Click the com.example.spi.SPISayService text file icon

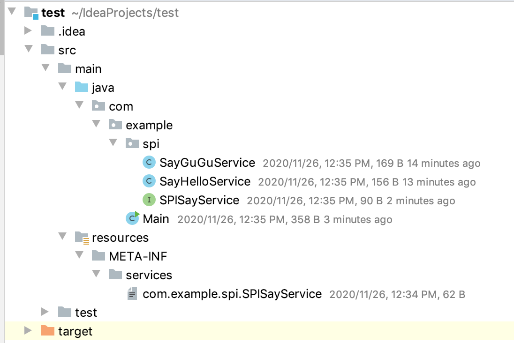(133, 294)
